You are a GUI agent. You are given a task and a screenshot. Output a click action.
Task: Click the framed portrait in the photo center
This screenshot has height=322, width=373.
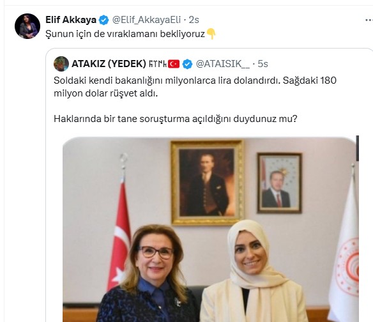click(207, 183)
